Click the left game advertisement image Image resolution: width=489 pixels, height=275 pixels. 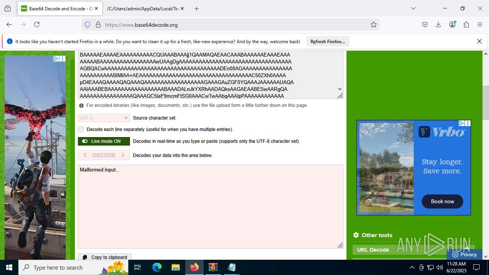coord(35,157)
